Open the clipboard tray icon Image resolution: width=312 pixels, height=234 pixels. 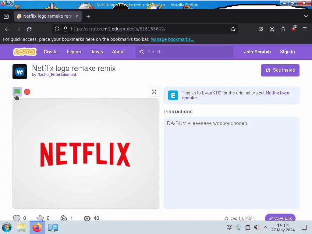[x=247, y=227]
